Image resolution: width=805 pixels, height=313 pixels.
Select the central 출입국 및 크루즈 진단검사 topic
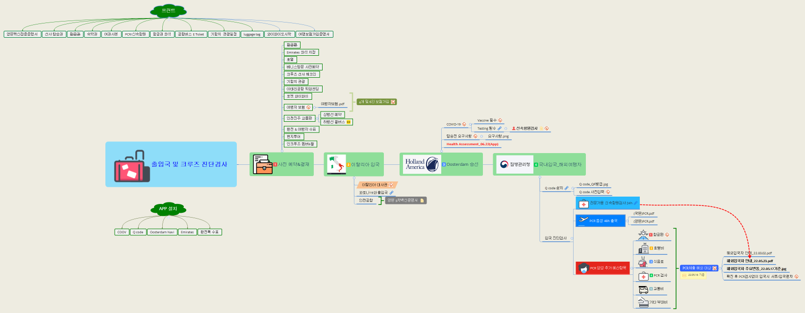171,164
